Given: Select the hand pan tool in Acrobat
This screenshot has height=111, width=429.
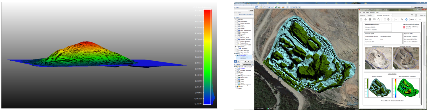Looking at the screenshot, I should point(407,19).
